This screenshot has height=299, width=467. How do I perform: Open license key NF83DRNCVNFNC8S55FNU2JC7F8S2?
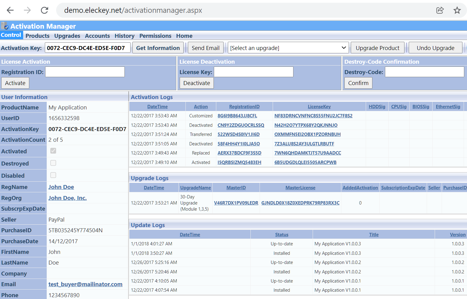(313, 116)
